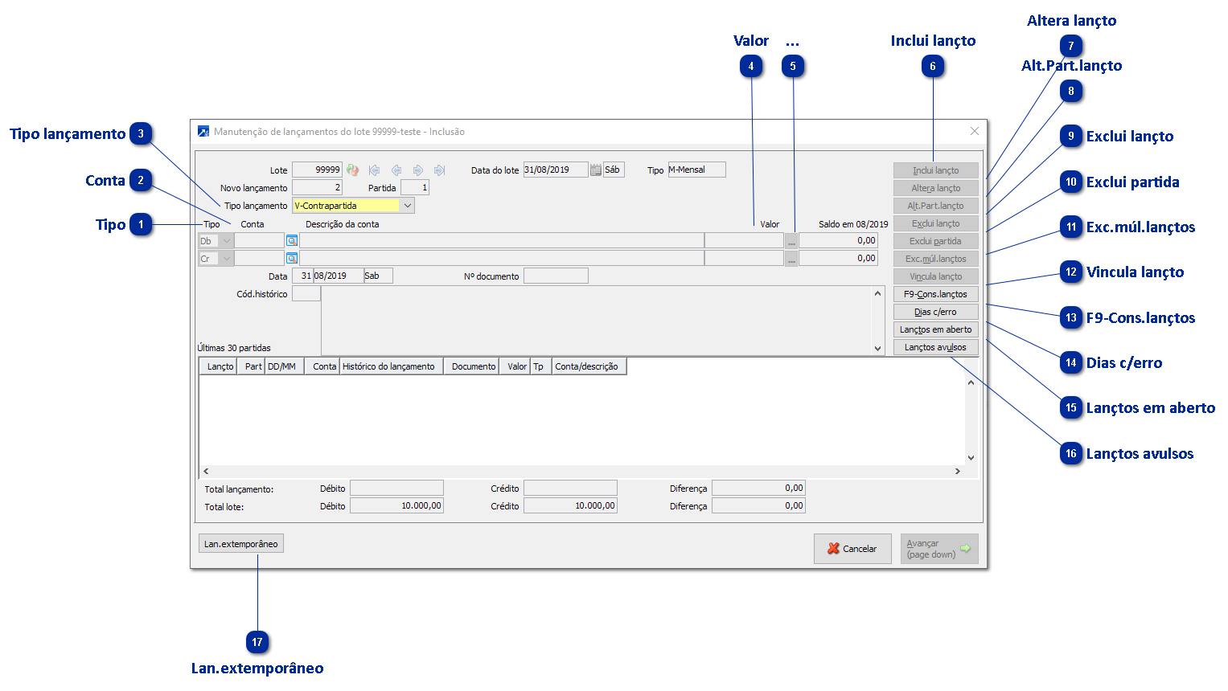1228x691 pixels.
Task: Cancel the dialog with Cancelar
Action: (x=852, y=549)
